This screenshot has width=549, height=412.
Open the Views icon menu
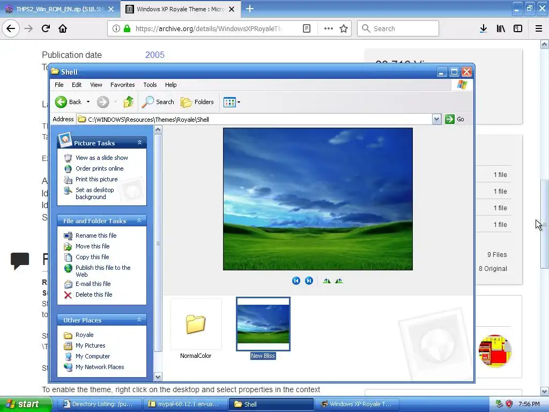coord(232,102)
